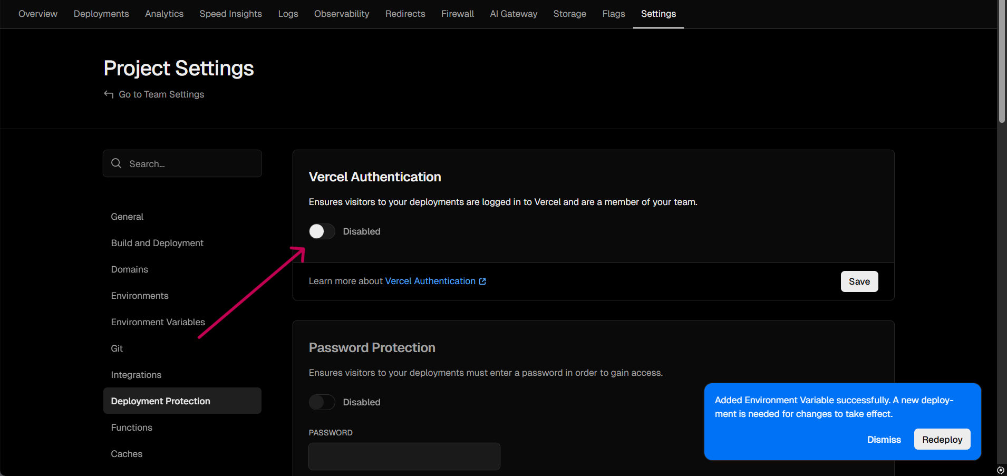1007x476 pixels.
Task: Navigate to Build and Deployment settings
Action: tap(157, 243)
